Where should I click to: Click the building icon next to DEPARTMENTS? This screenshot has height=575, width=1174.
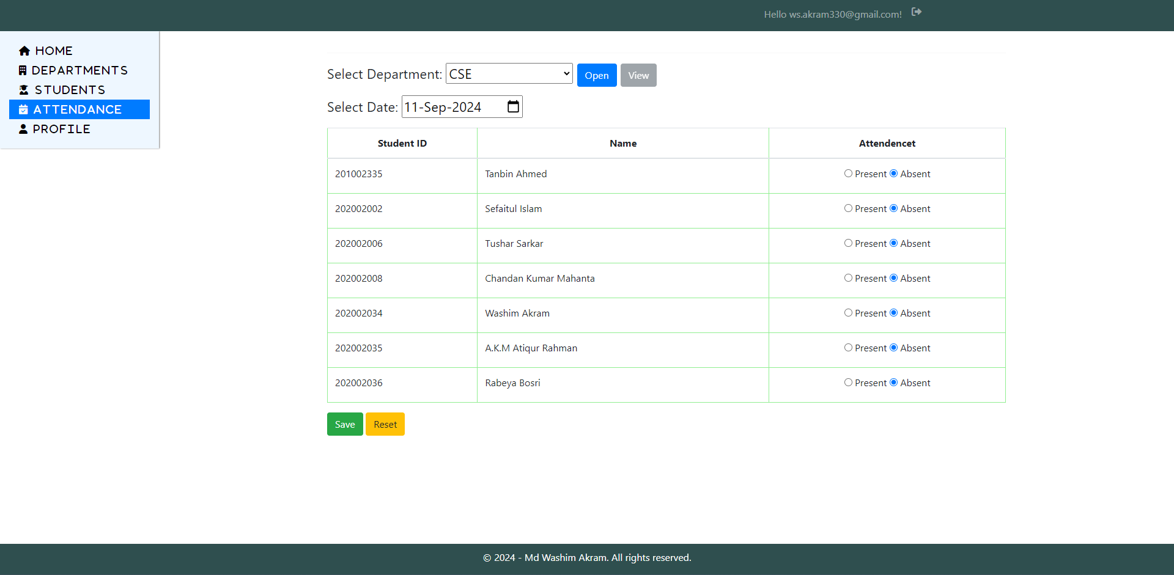pyautogui.click(x=23, y=70)
